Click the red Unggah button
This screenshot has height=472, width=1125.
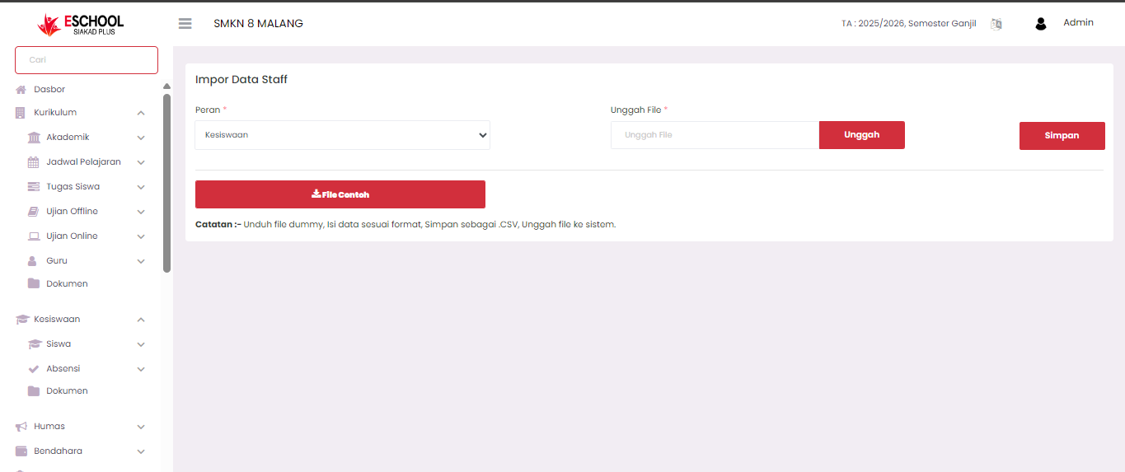[861, 135]
